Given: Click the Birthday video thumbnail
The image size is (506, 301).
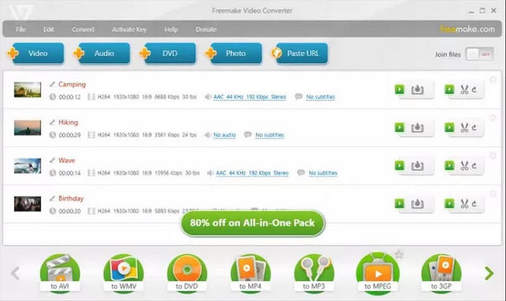Looking at the screenshot, I should 27,204.
